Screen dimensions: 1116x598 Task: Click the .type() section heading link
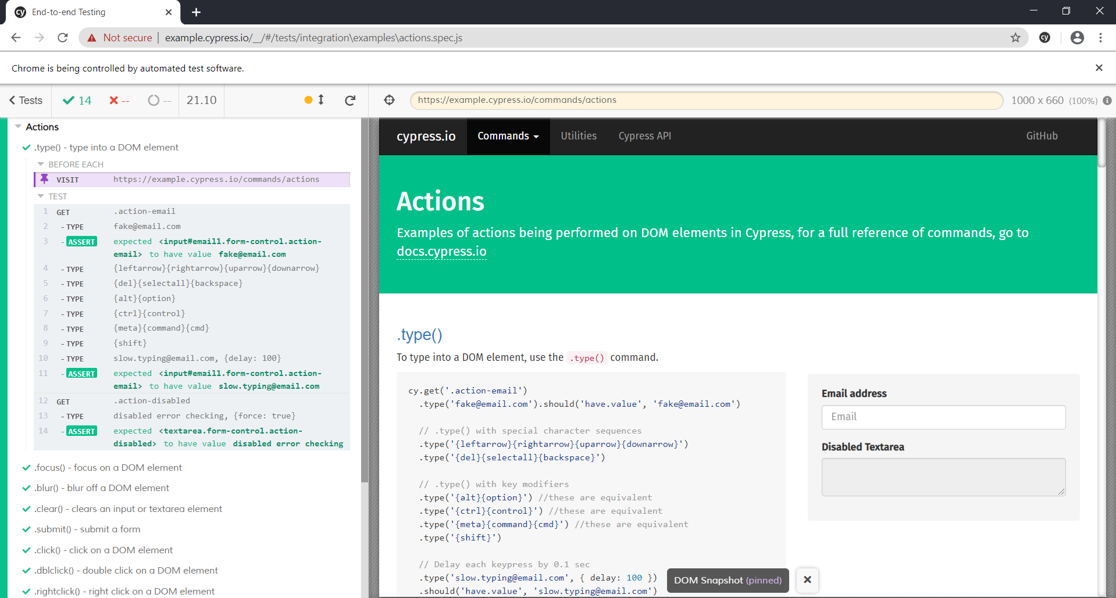click(419, 335)
